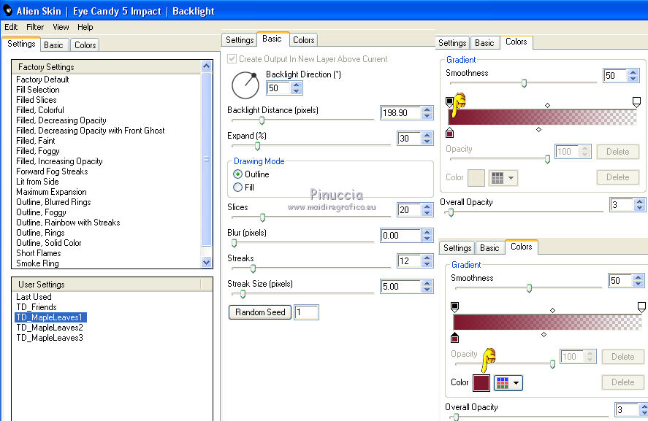
Task: Click Backlight Distance stepper arrows
Action: pos(427,112)
